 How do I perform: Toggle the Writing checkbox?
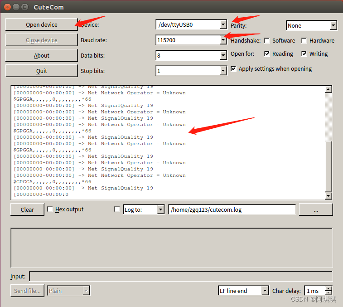click(x=304, y=54)
